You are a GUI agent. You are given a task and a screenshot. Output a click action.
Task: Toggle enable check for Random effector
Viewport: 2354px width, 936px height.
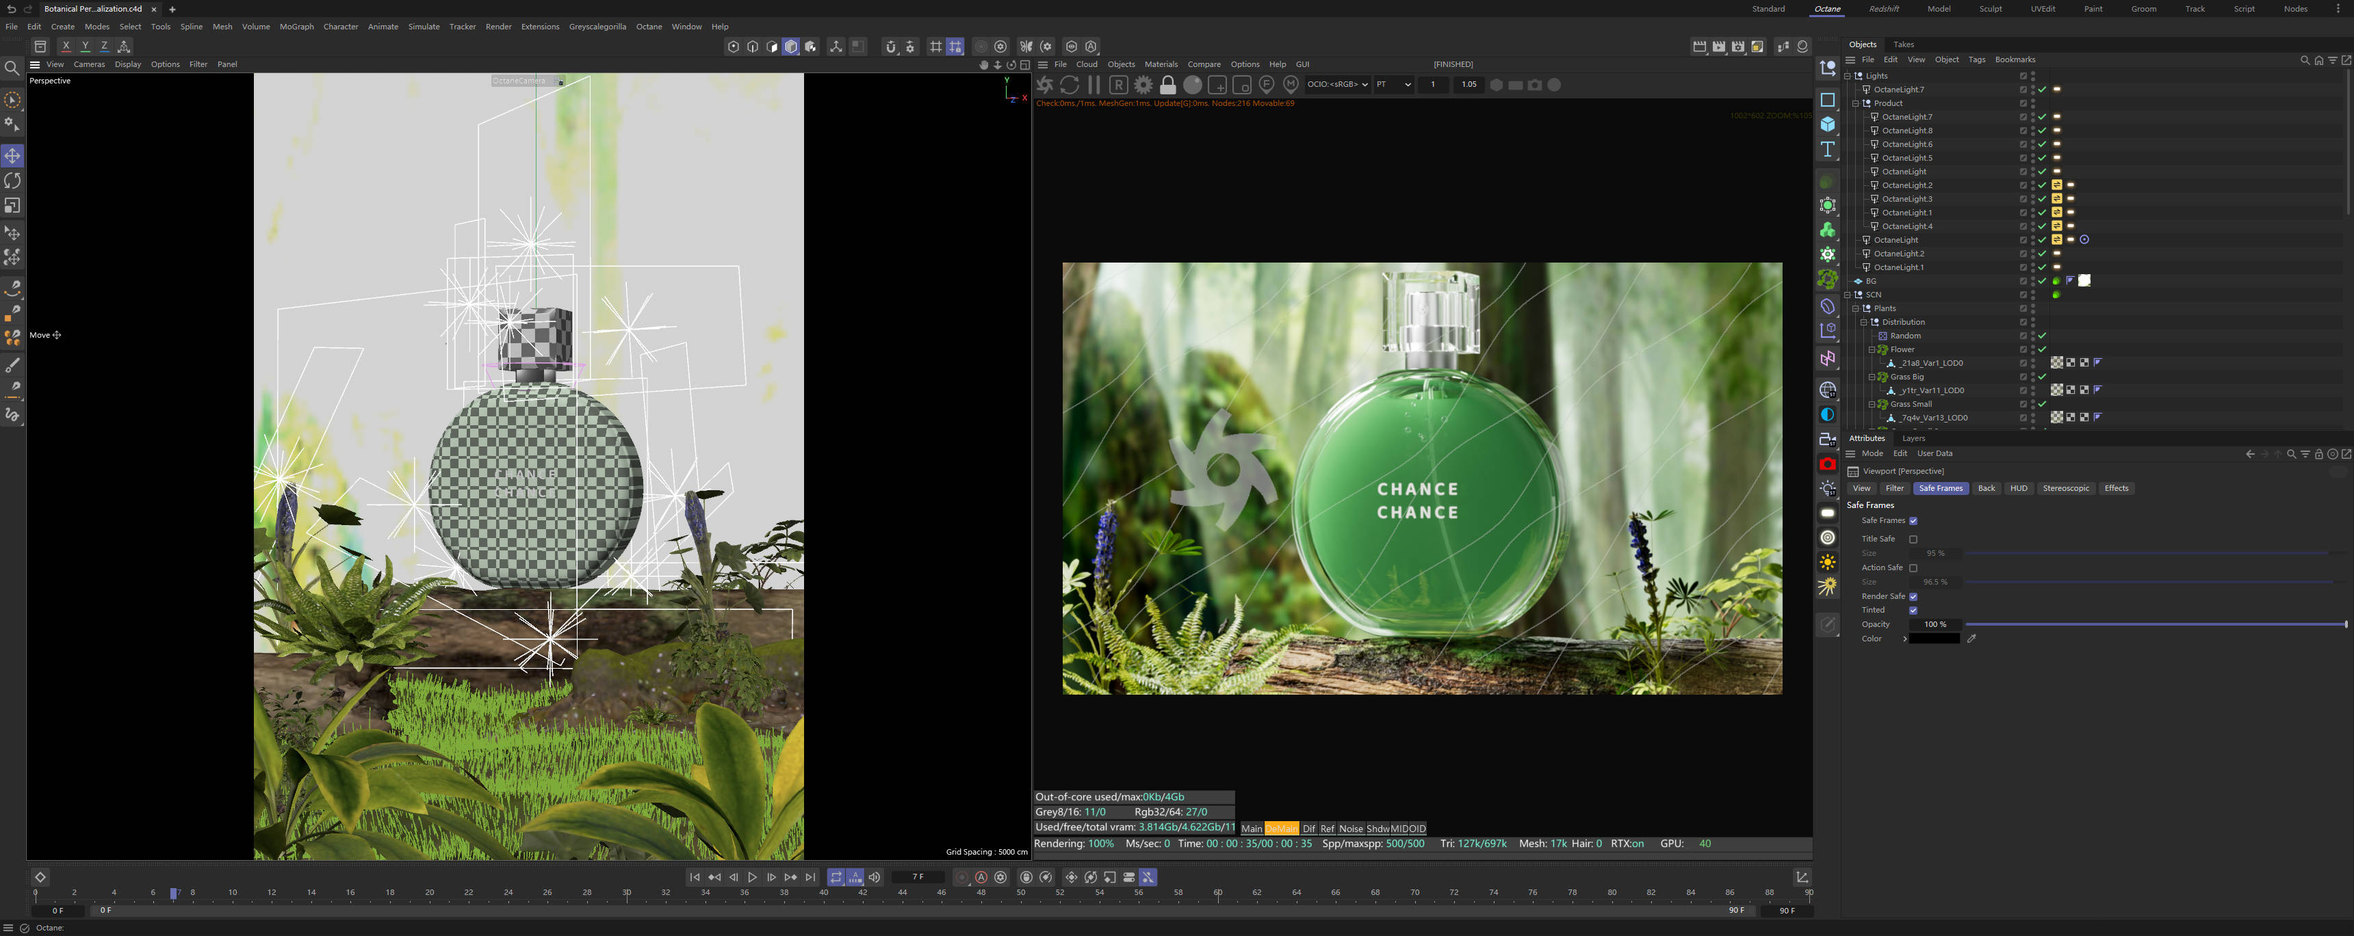[2043, 336]
